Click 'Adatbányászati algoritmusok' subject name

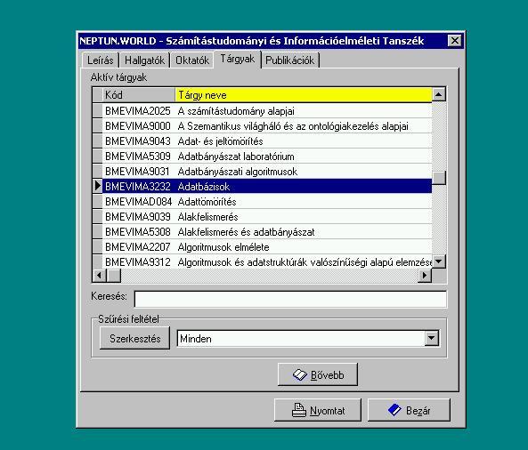coord(238,172)
